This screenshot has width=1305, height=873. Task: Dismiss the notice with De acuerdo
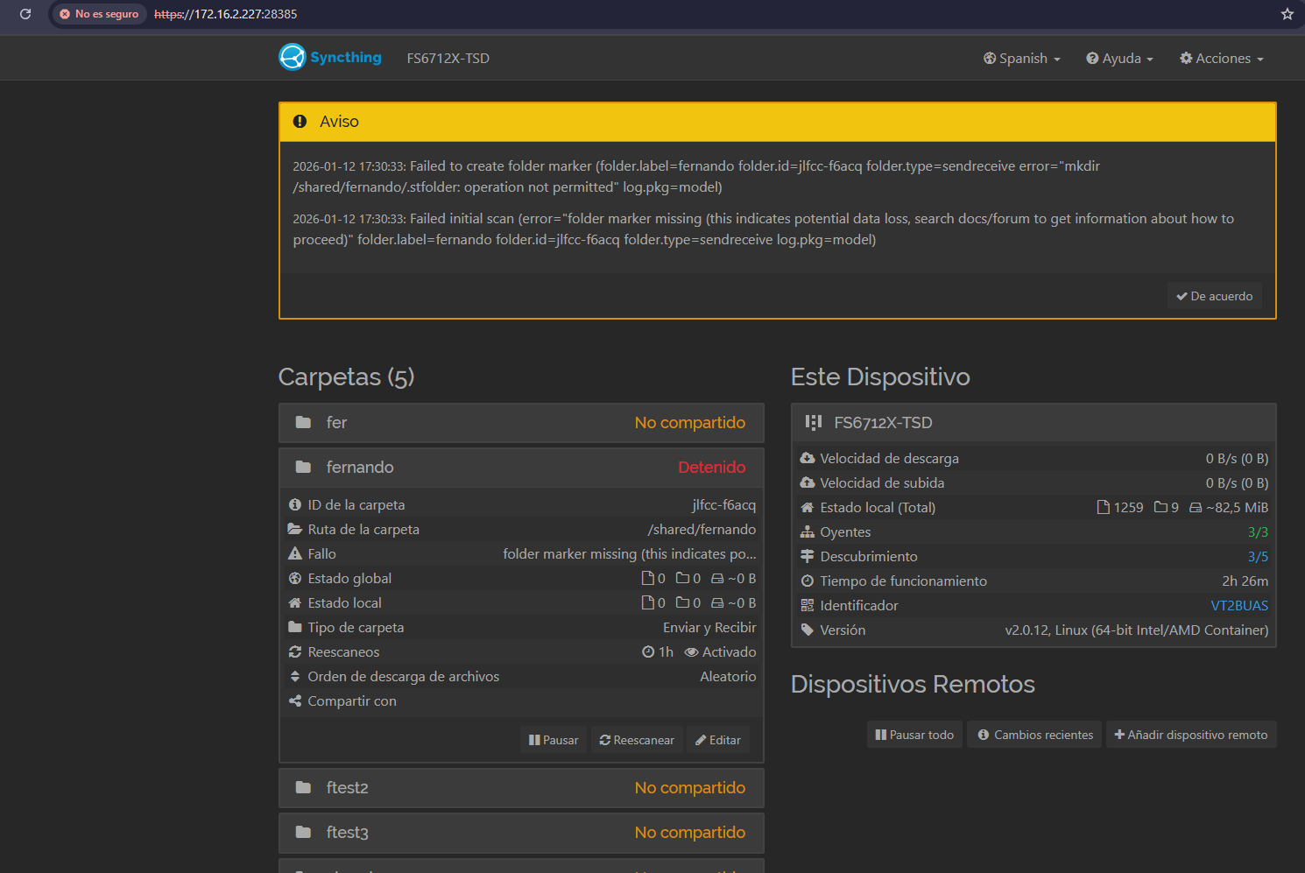click(x=1214, y=297)
